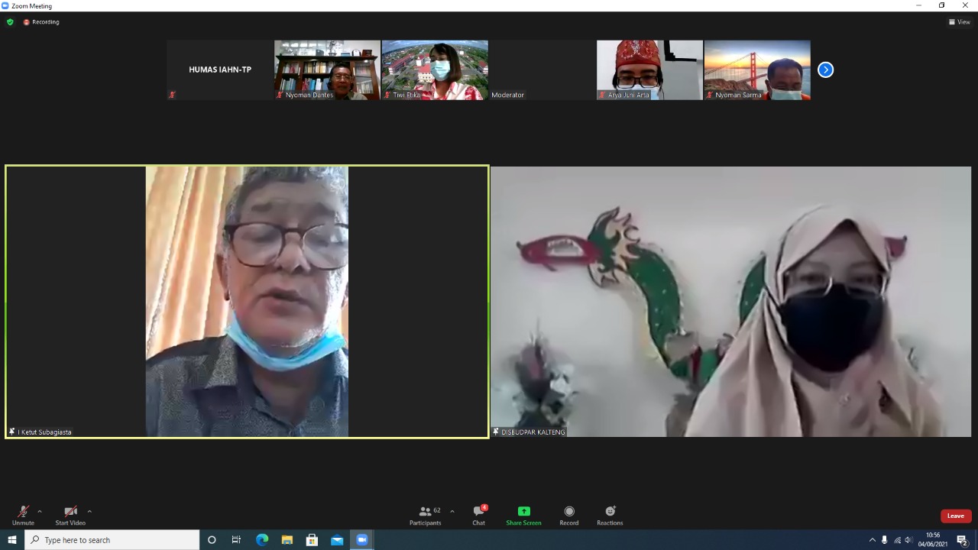Viewport: 978px width, 550px height.
Task: Toggle DISBUDPAR KALTENG video pin
Action: pyautogui.click(x=495, y=432)
